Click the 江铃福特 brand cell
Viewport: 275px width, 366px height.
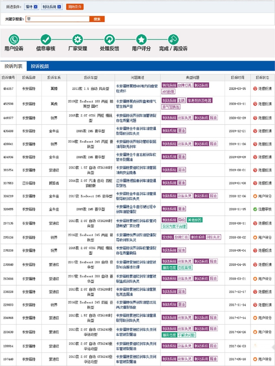pyautogui.click(x=29, y=183)
